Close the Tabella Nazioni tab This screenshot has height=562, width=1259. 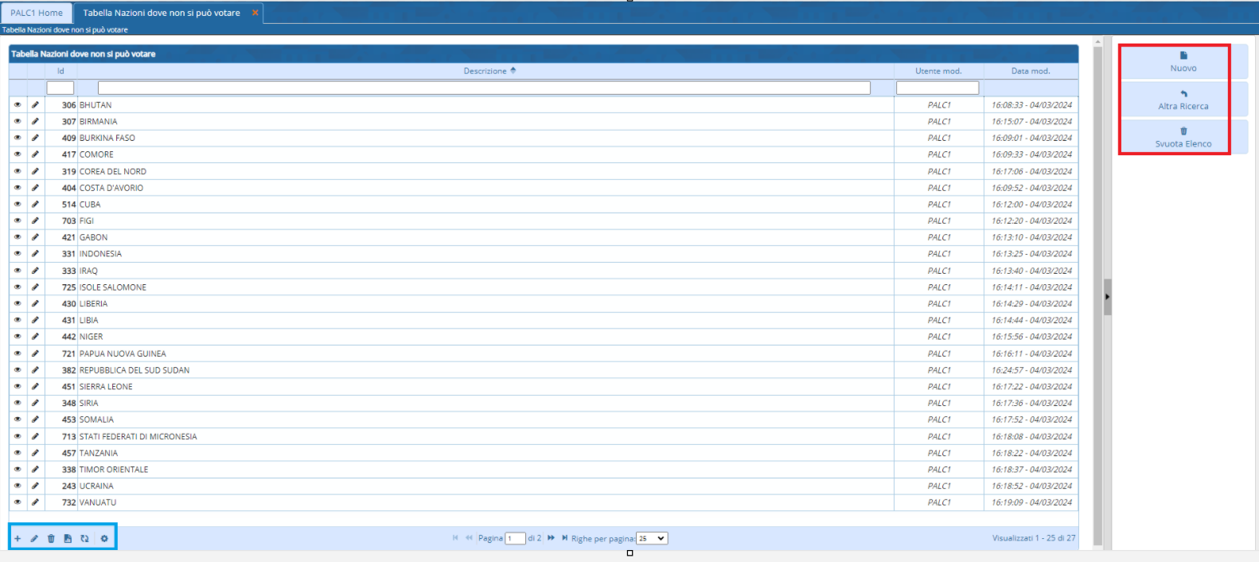(255, 13)
